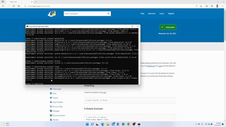
Task: Reload the browser page
Action: point(13,6)
